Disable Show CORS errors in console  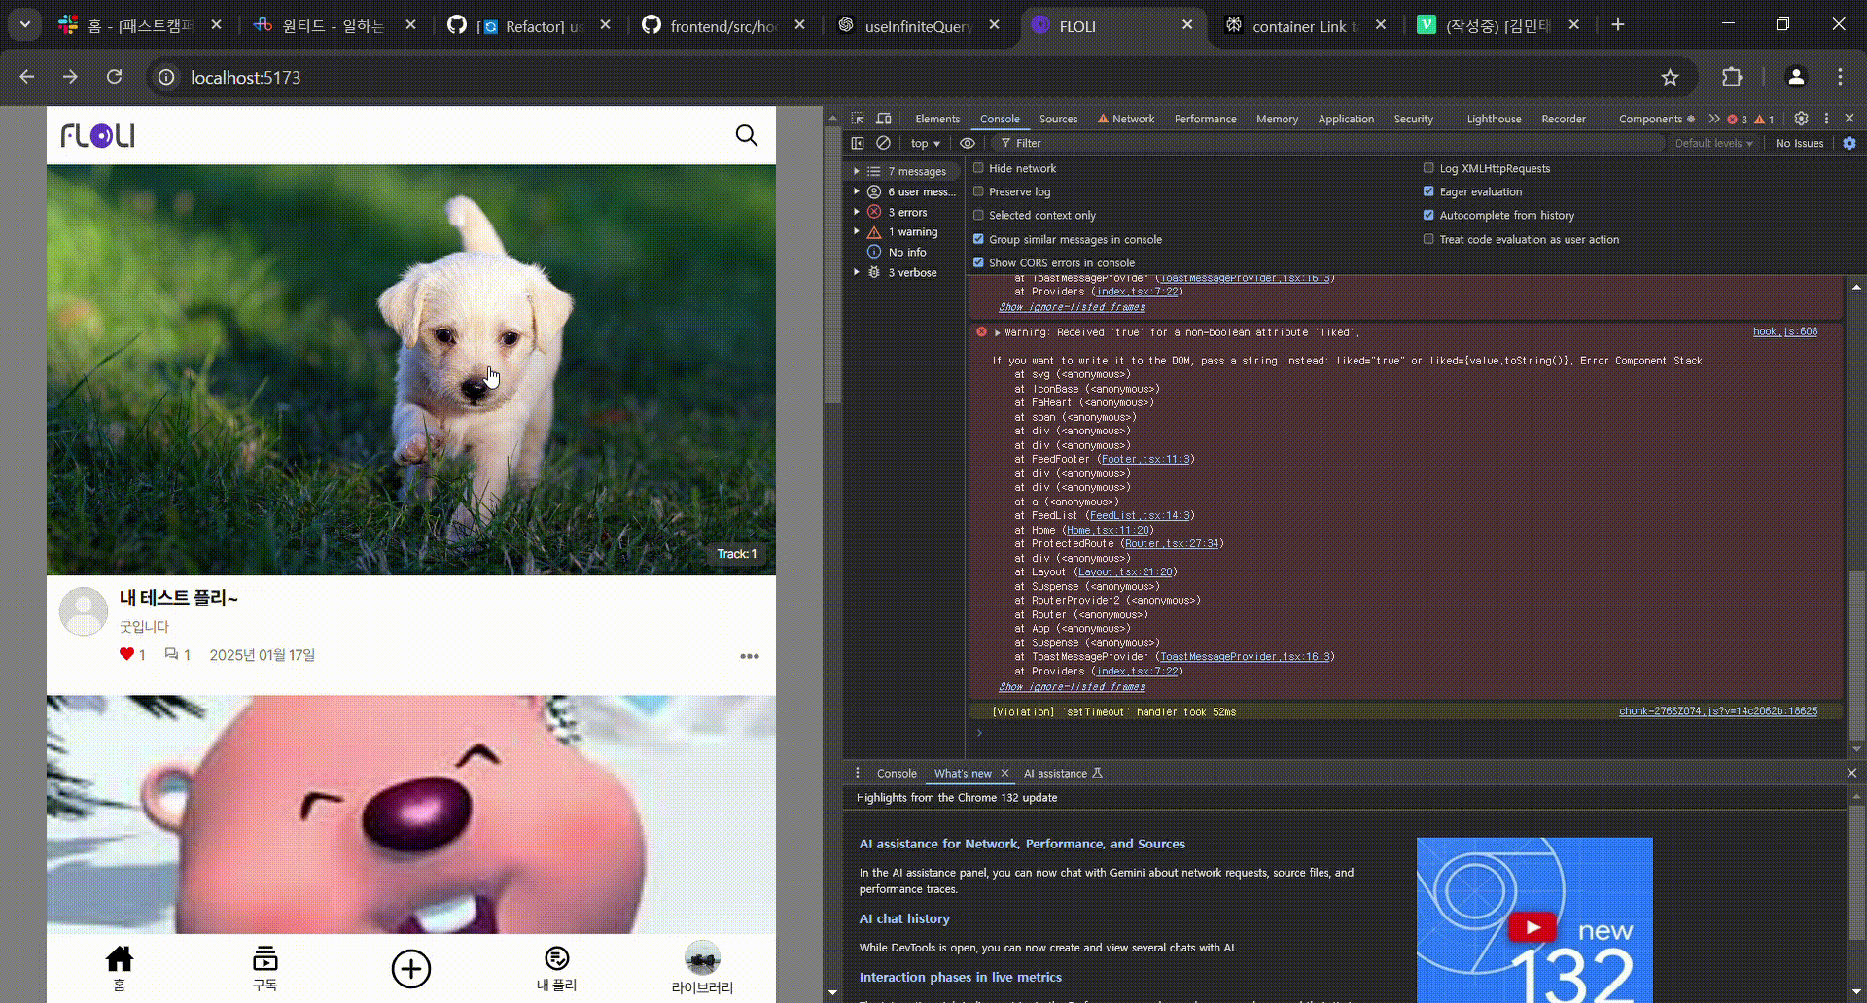(x=979, y=262)
